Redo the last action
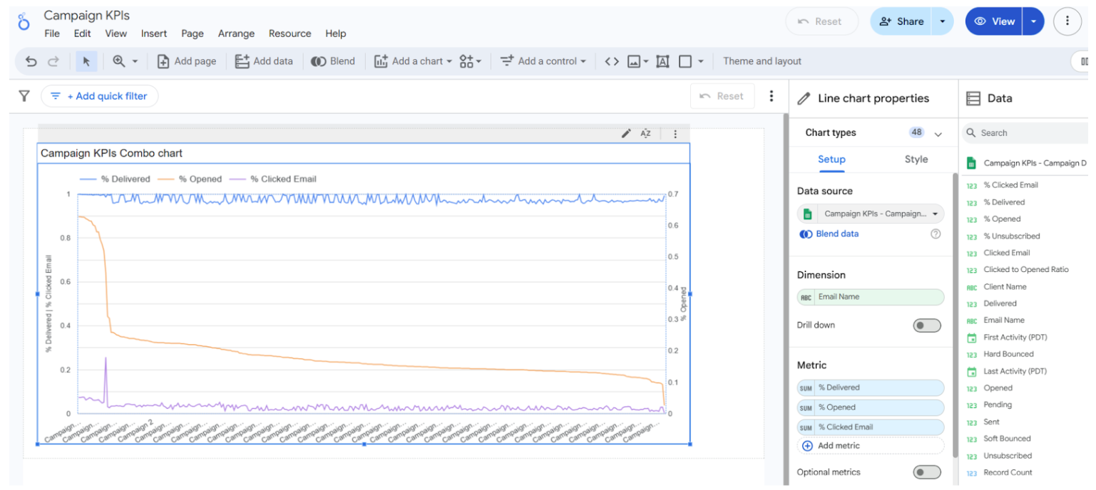 (53, 61)
